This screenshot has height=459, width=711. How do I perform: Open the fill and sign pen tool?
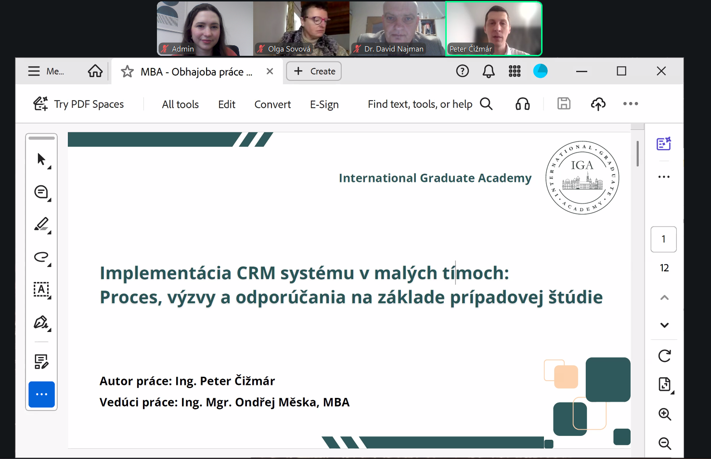[41, 322]
